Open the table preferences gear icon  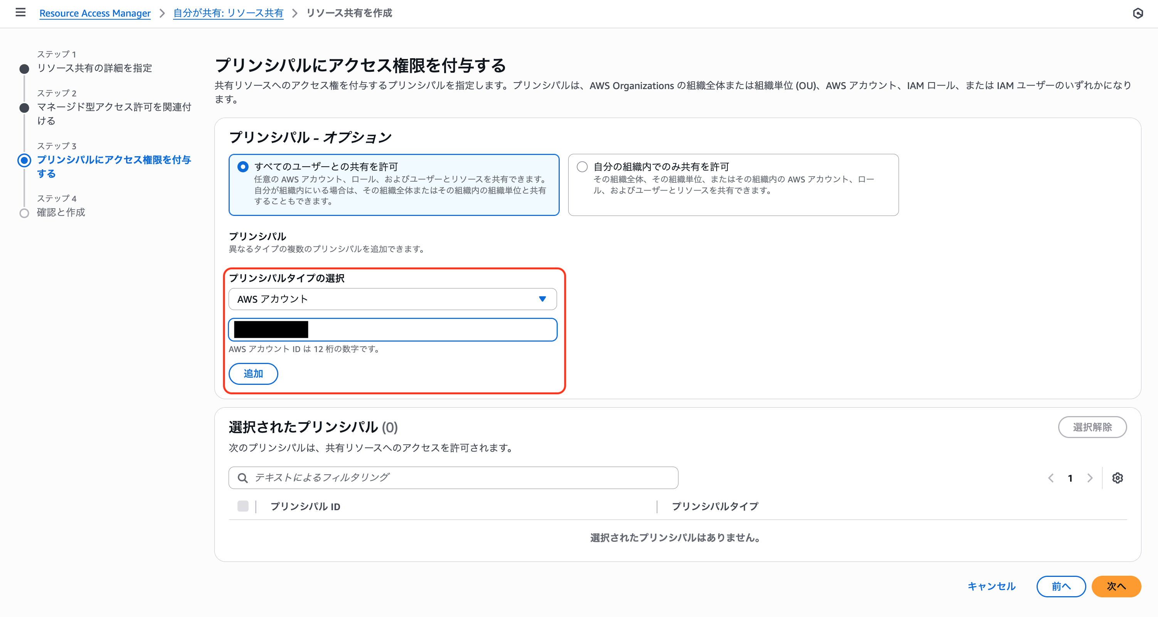coord(1118,478)
